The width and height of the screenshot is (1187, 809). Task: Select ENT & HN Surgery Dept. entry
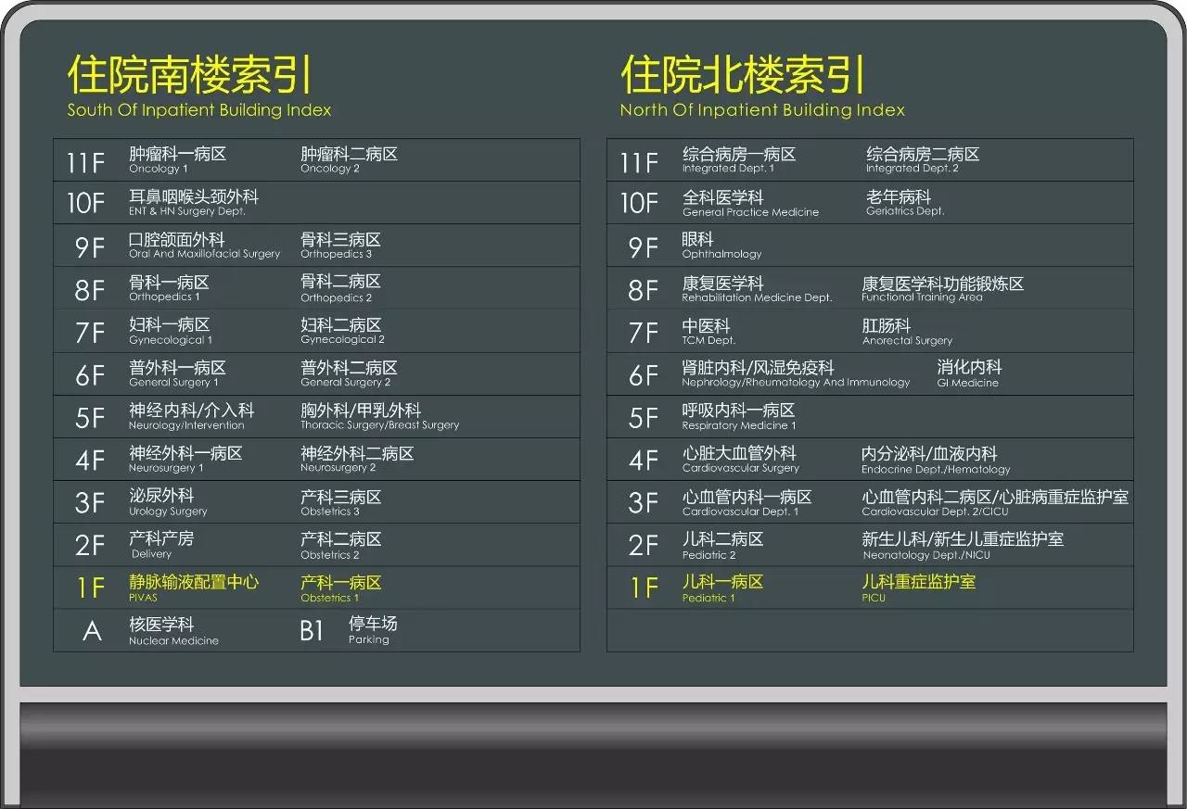point(194,202)
